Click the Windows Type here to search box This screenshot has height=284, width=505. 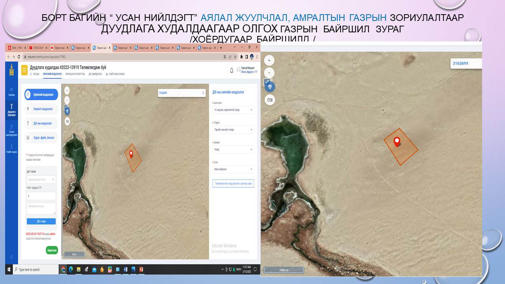(36, 269)
